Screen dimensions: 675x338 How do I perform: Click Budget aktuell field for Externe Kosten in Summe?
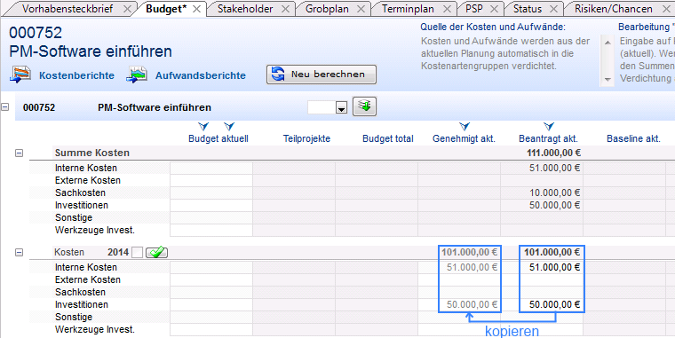click(x=211, y=180)
